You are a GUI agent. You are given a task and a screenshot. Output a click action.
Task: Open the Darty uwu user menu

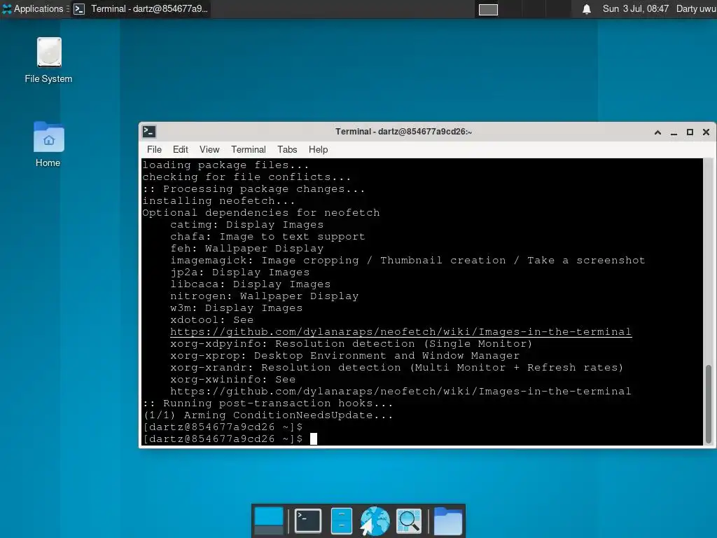696,8
